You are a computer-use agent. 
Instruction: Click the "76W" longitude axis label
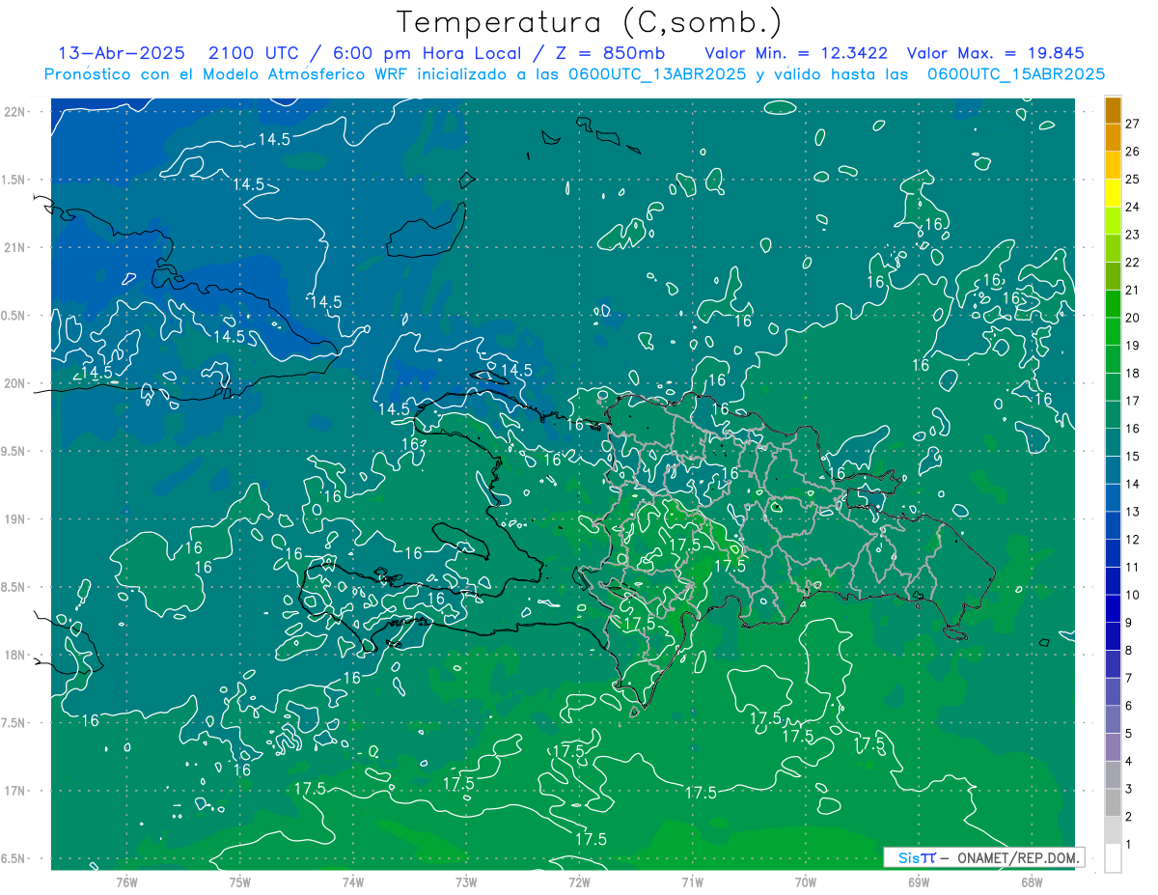(x=126, y=881)
